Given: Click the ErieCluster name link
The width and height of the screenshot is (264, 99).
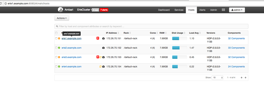Looking at the screenshot, I should [84, 10].
